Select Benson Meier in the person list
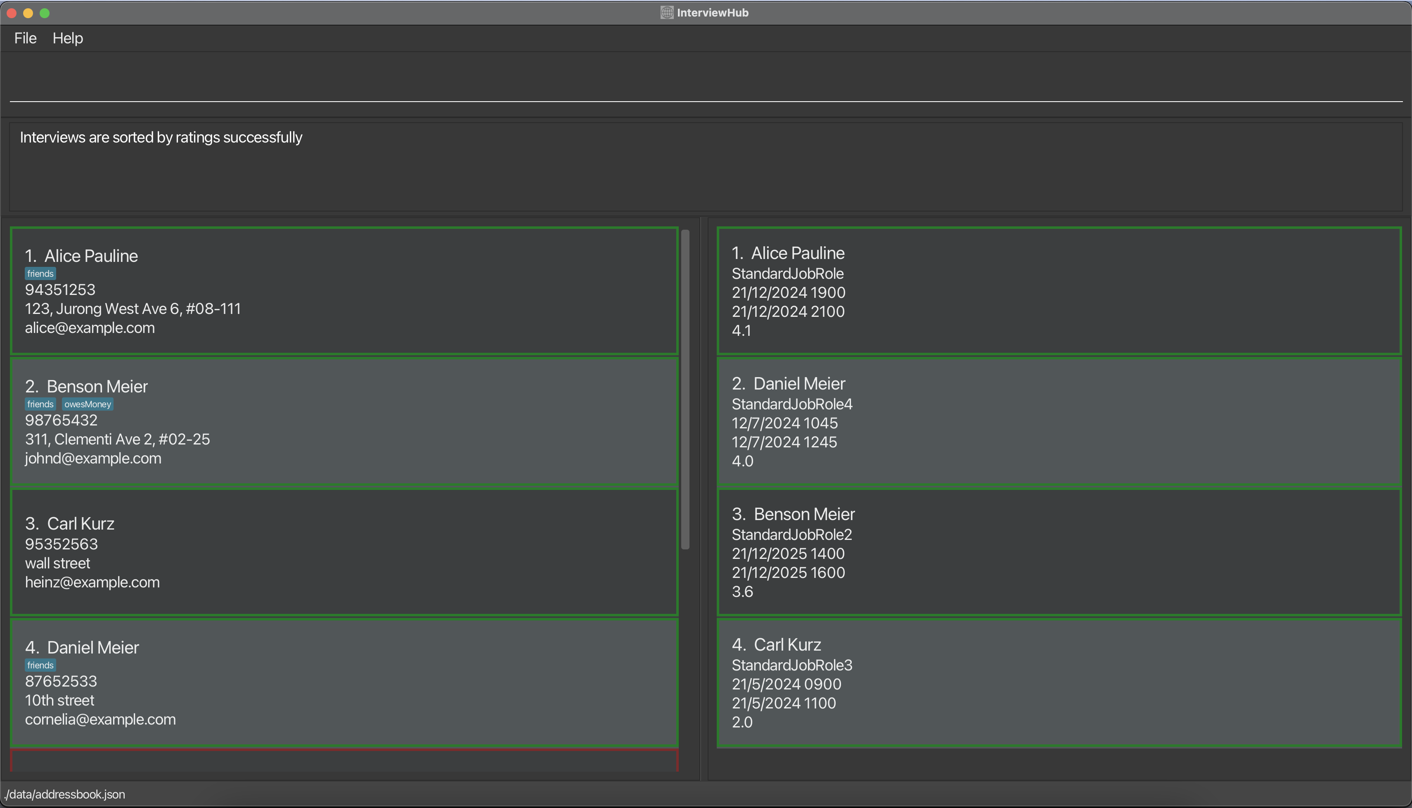Screen dimensions: 1412x808 pyautogui.click(x=344, y=421)
